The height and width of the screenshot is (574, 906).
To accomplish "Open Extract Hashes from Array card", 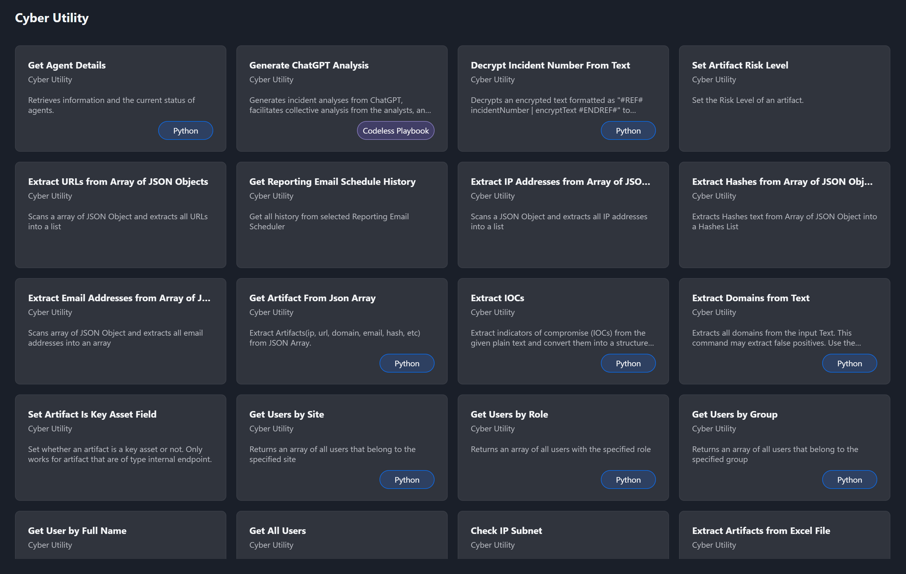I will [x=782, y=181].
